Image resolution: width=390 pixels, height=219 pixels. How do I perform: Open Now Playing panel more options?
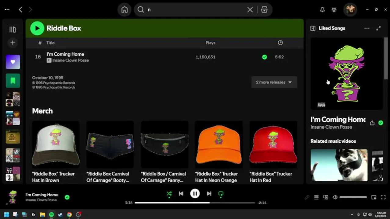click(x=367, y=28)
